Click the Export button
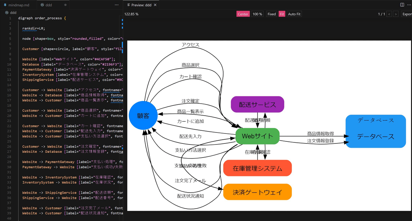 tap(407, 14)
